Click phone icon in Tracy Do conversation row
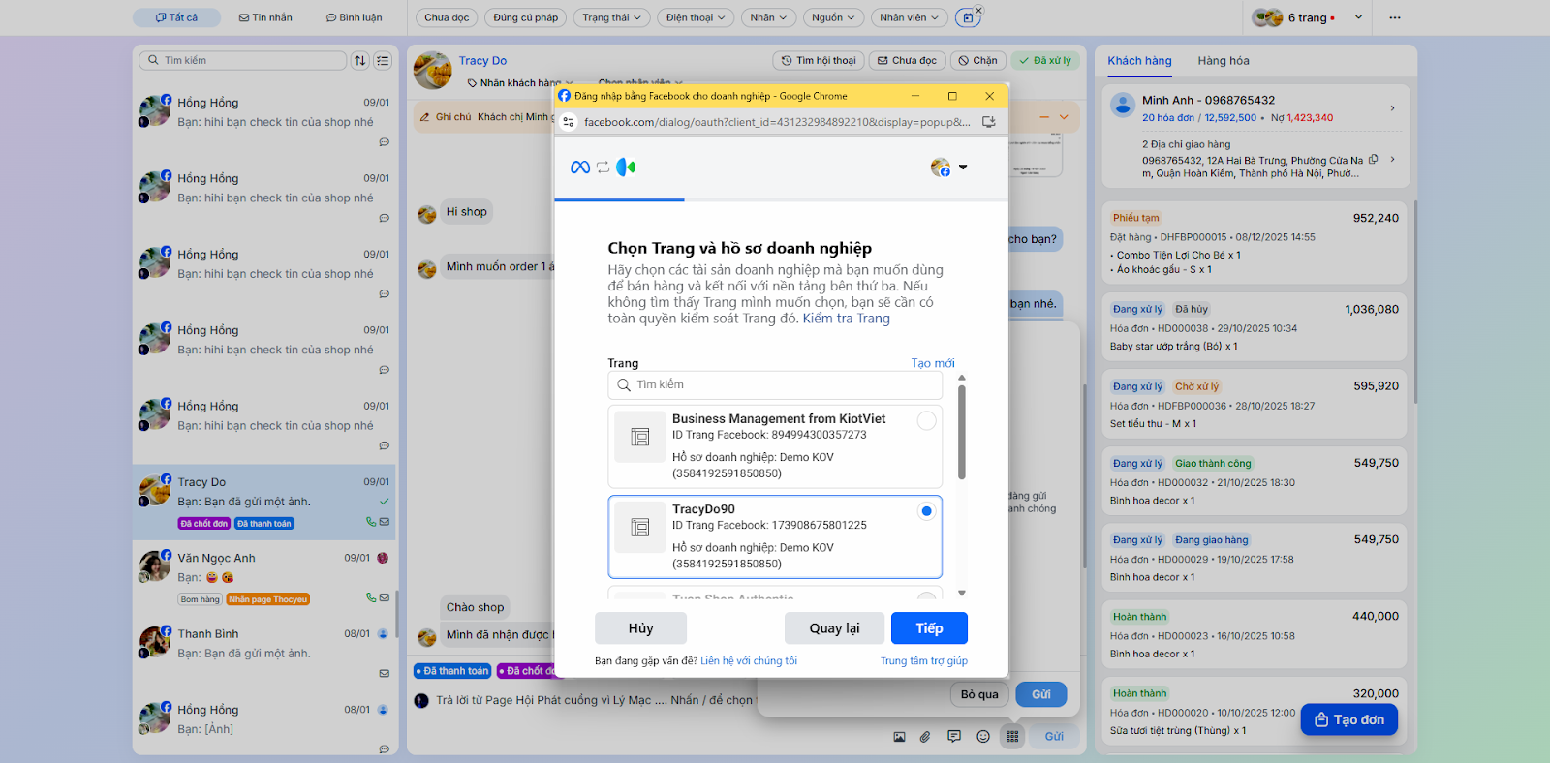This screenshot has height=763, width=1550. coord(371,522)
